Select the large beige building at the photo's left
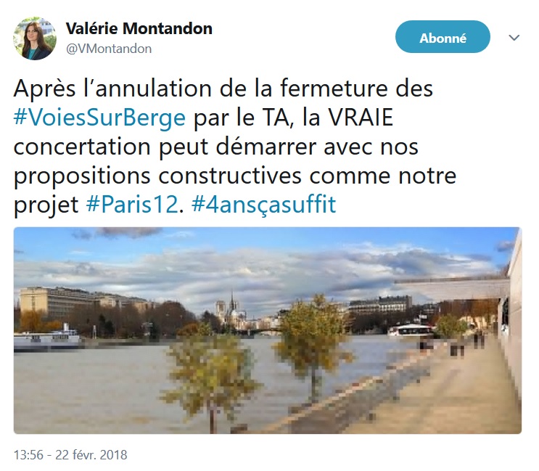This screenshot has height=471, width=539. point(55,303)
